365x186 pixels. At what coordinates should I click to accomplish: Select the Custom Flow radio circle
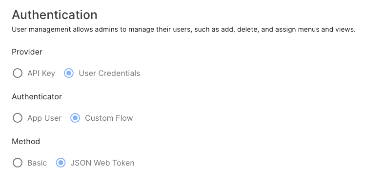(75, 118)
